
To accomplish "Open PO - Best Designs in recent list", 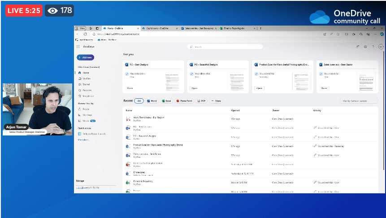I will click(142, 126).
